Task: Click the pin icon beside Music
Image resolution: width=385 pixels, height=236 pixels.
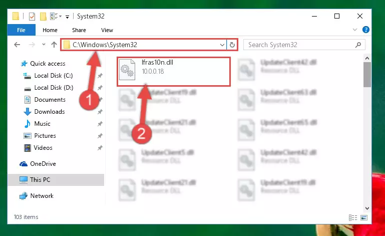Action: (x=100, y=124)
